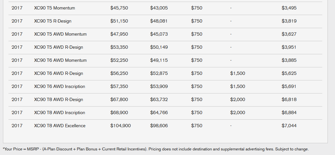The image size is (335, 155).
Task: Select XC90 T6 AWD Inscription model
Action: tap(59, 86)
